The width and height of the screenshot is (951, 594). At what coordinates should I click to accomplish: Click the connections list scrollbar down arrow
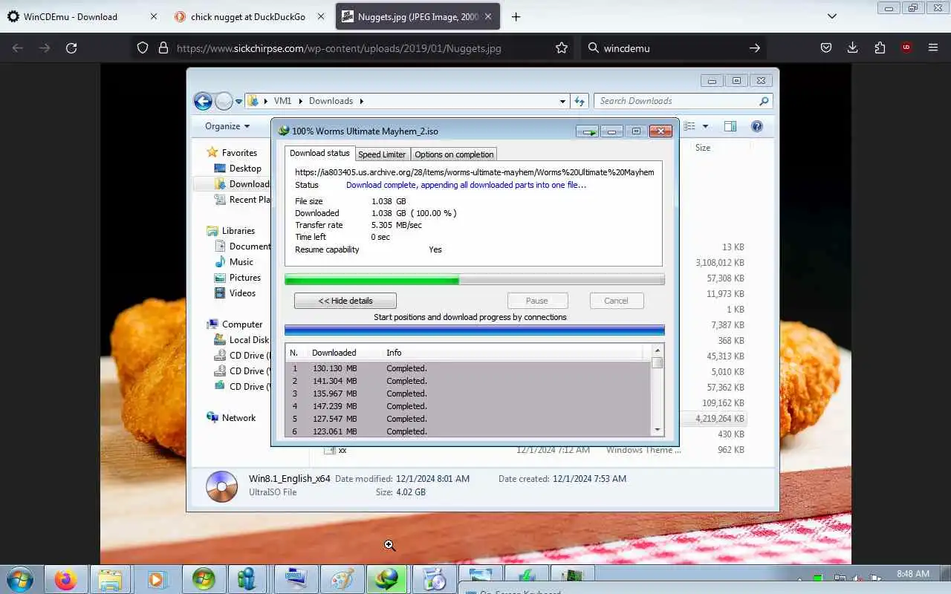[x=658, y=430]
